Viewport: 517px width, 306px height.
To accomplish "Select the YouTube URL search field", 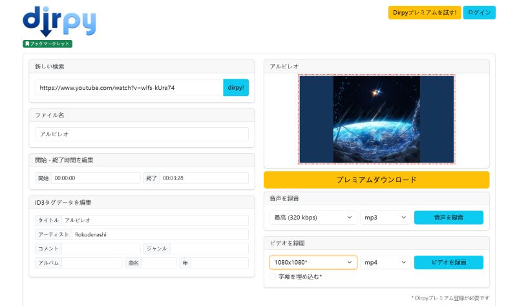I will [129, 88].
